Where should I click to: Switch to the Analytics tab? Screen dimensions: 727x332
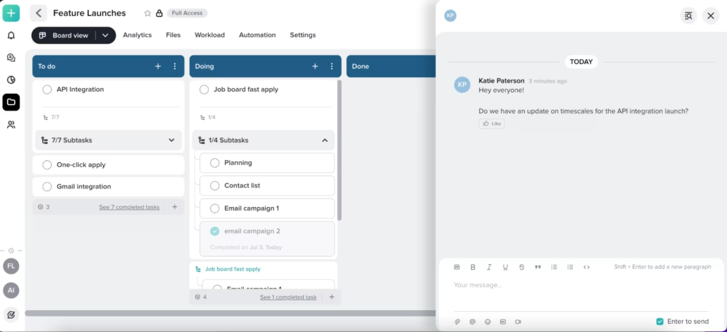(137, 35)
